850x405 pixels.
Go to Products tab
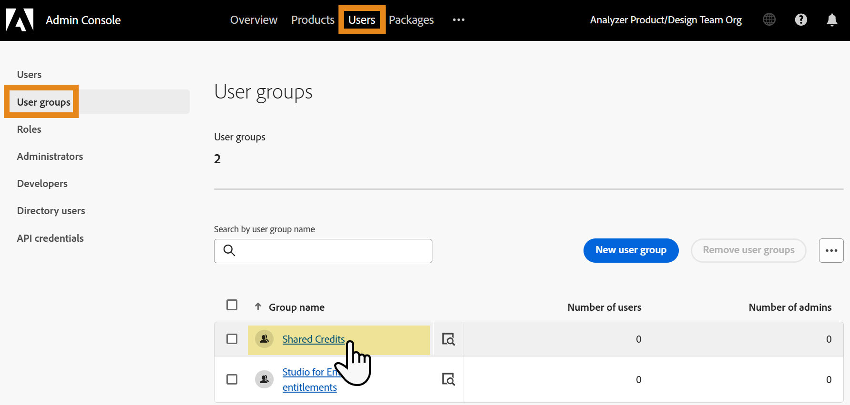pyautogui.click(x=313, y=20)
